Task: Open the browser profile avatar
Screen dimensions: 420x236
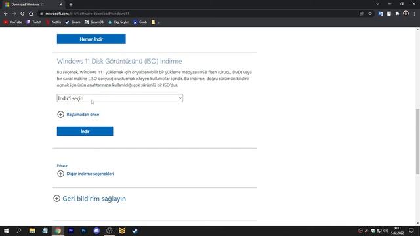Action: [x=406, y=14]
